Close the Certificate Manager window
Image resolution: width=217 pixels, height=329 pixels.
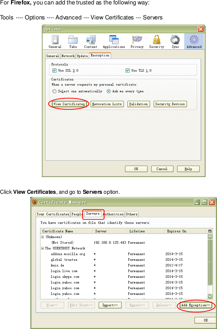pyautogui.click(x=211, y=202)
